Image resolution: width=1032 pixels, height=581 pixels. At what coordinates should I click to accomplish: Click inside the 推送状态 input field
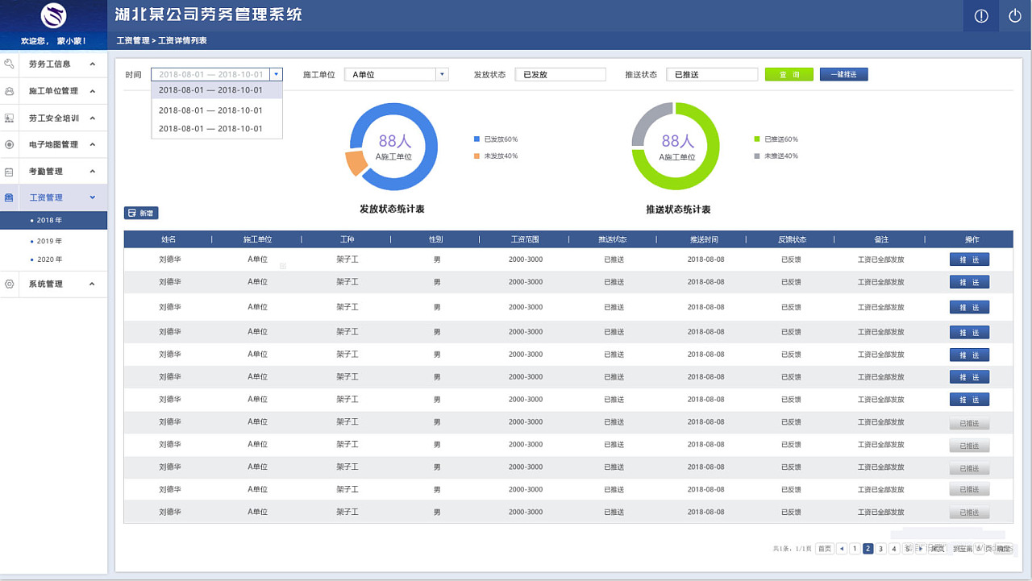click(712, 73)
